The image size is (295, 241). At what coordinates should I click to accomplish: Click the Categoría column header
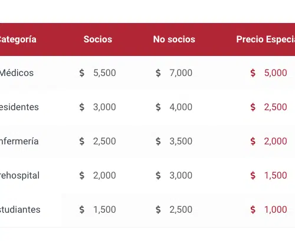tap(18, 39)
